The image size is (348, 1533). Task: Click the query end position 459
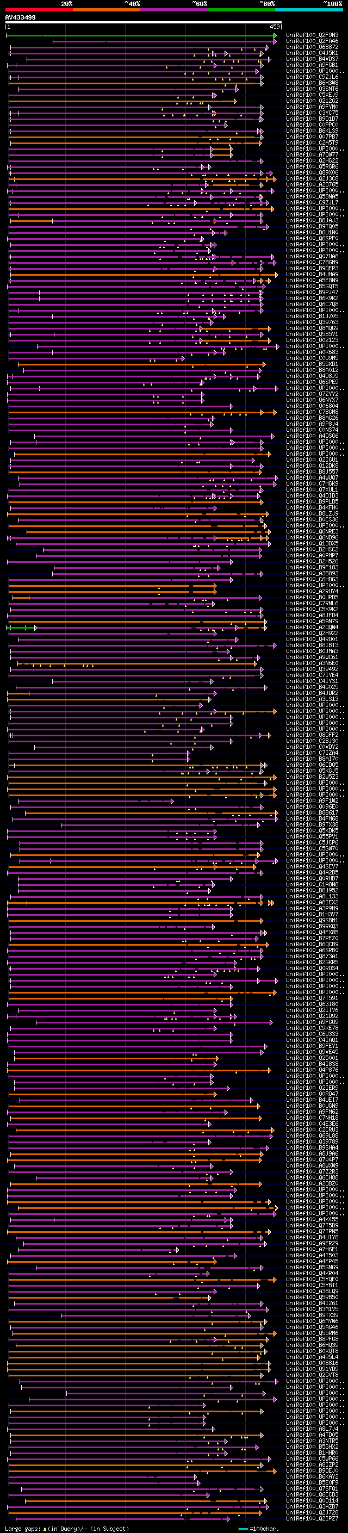point(274,27)
